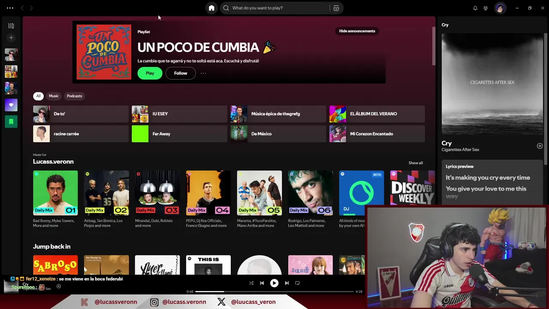Viewport: 549px width, 309px height.
Task: Open the Far Away shortcut
Action: [179, 134]
